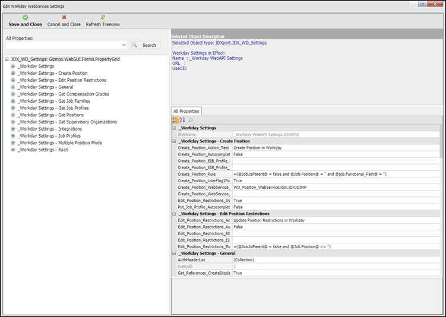This screenshot has height=317, width=446.
Task: Click 'Create Position in Workday' value cell
Action: point(336,148)
